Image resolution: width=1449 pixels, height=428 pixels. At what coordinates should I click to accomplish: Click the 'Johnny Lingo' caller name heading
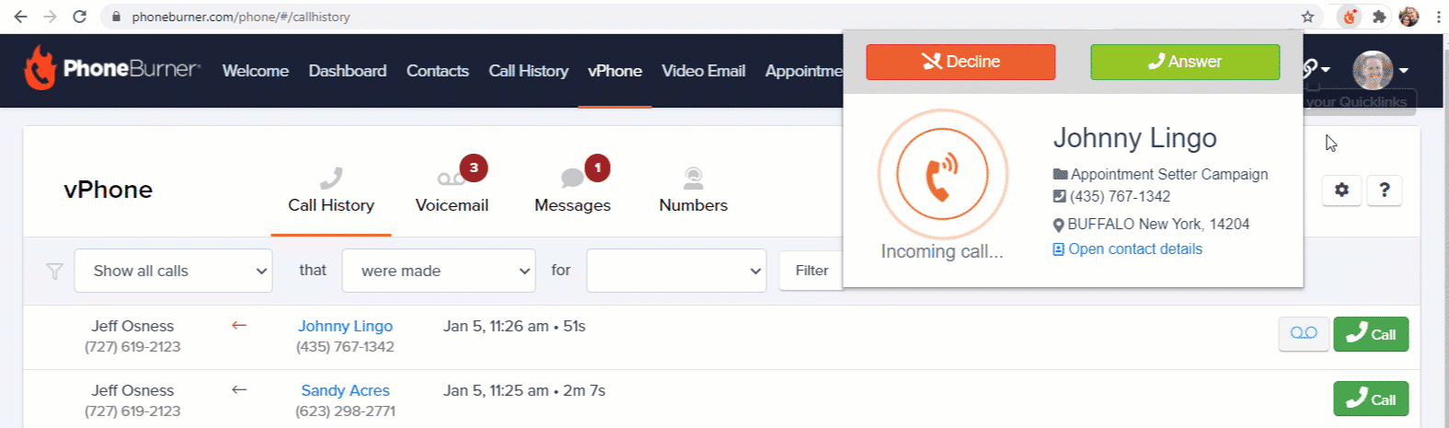pyautogui.click(x=1134, y=138)
